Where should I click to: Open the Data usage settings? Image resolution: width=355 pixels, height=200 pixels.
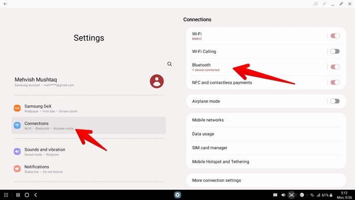click(x=266, y=134)
